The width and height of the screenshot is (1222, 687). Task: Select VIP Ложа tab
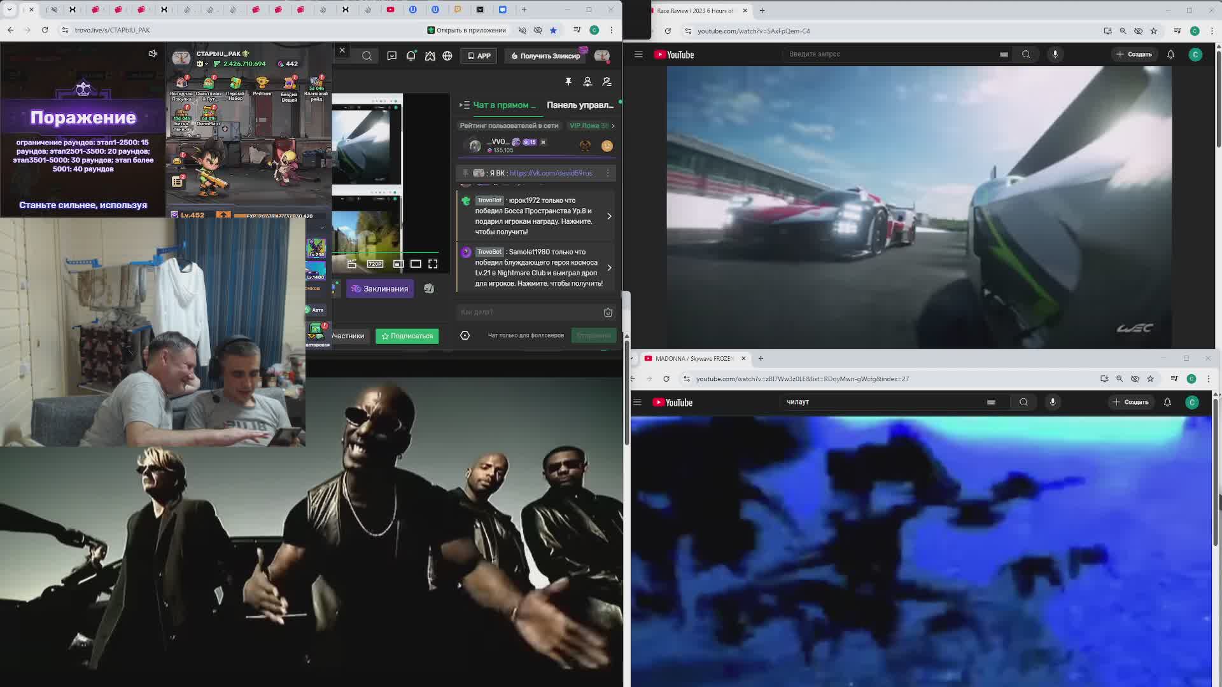589,125
